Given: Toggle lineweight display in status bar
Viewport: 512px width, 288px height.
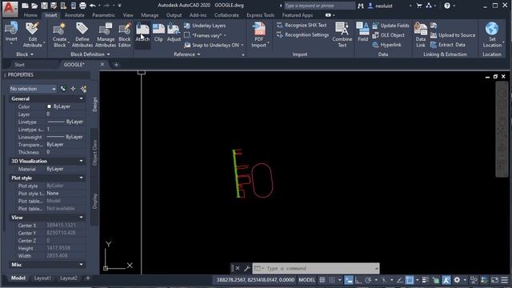Looking at the screenshot, I should pos(425,280).
